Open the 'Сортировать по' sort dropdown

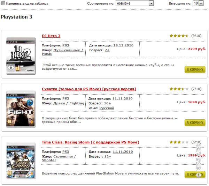tap(134, 3)
